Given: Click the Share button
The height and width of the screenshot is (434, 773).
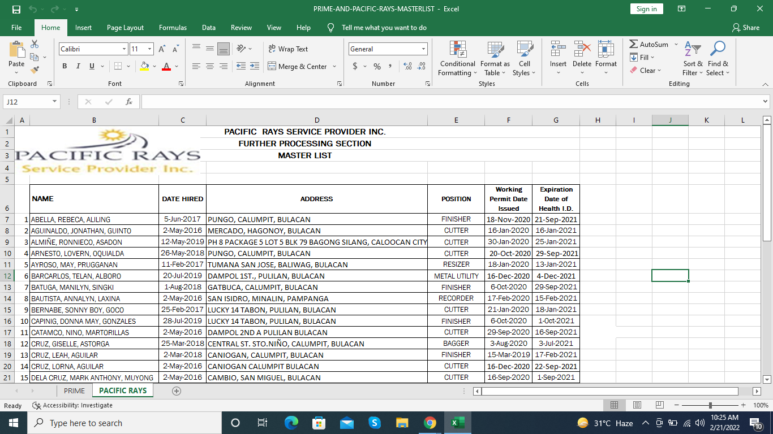Looking at the screenshot, I should (746, 27).
